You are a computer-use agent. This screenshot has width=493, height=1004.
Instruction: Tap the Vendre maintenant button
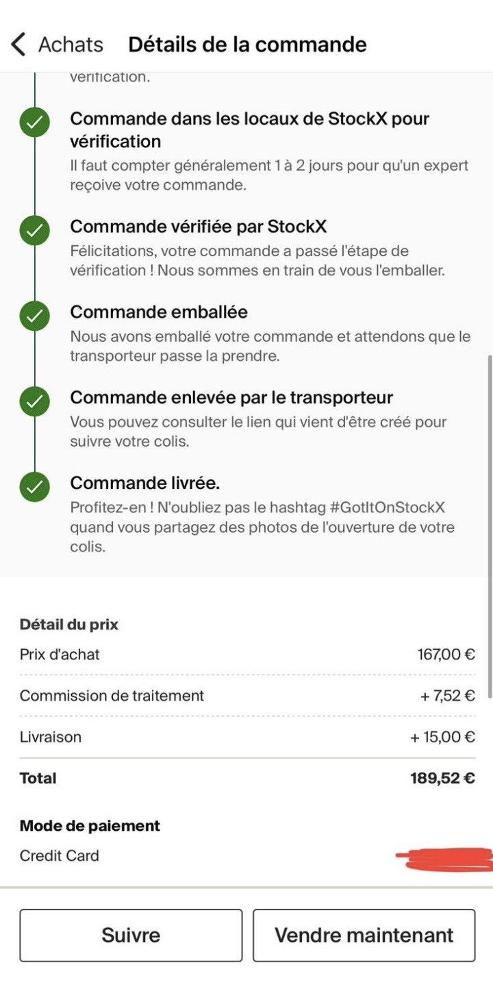(x=364, y=936)
